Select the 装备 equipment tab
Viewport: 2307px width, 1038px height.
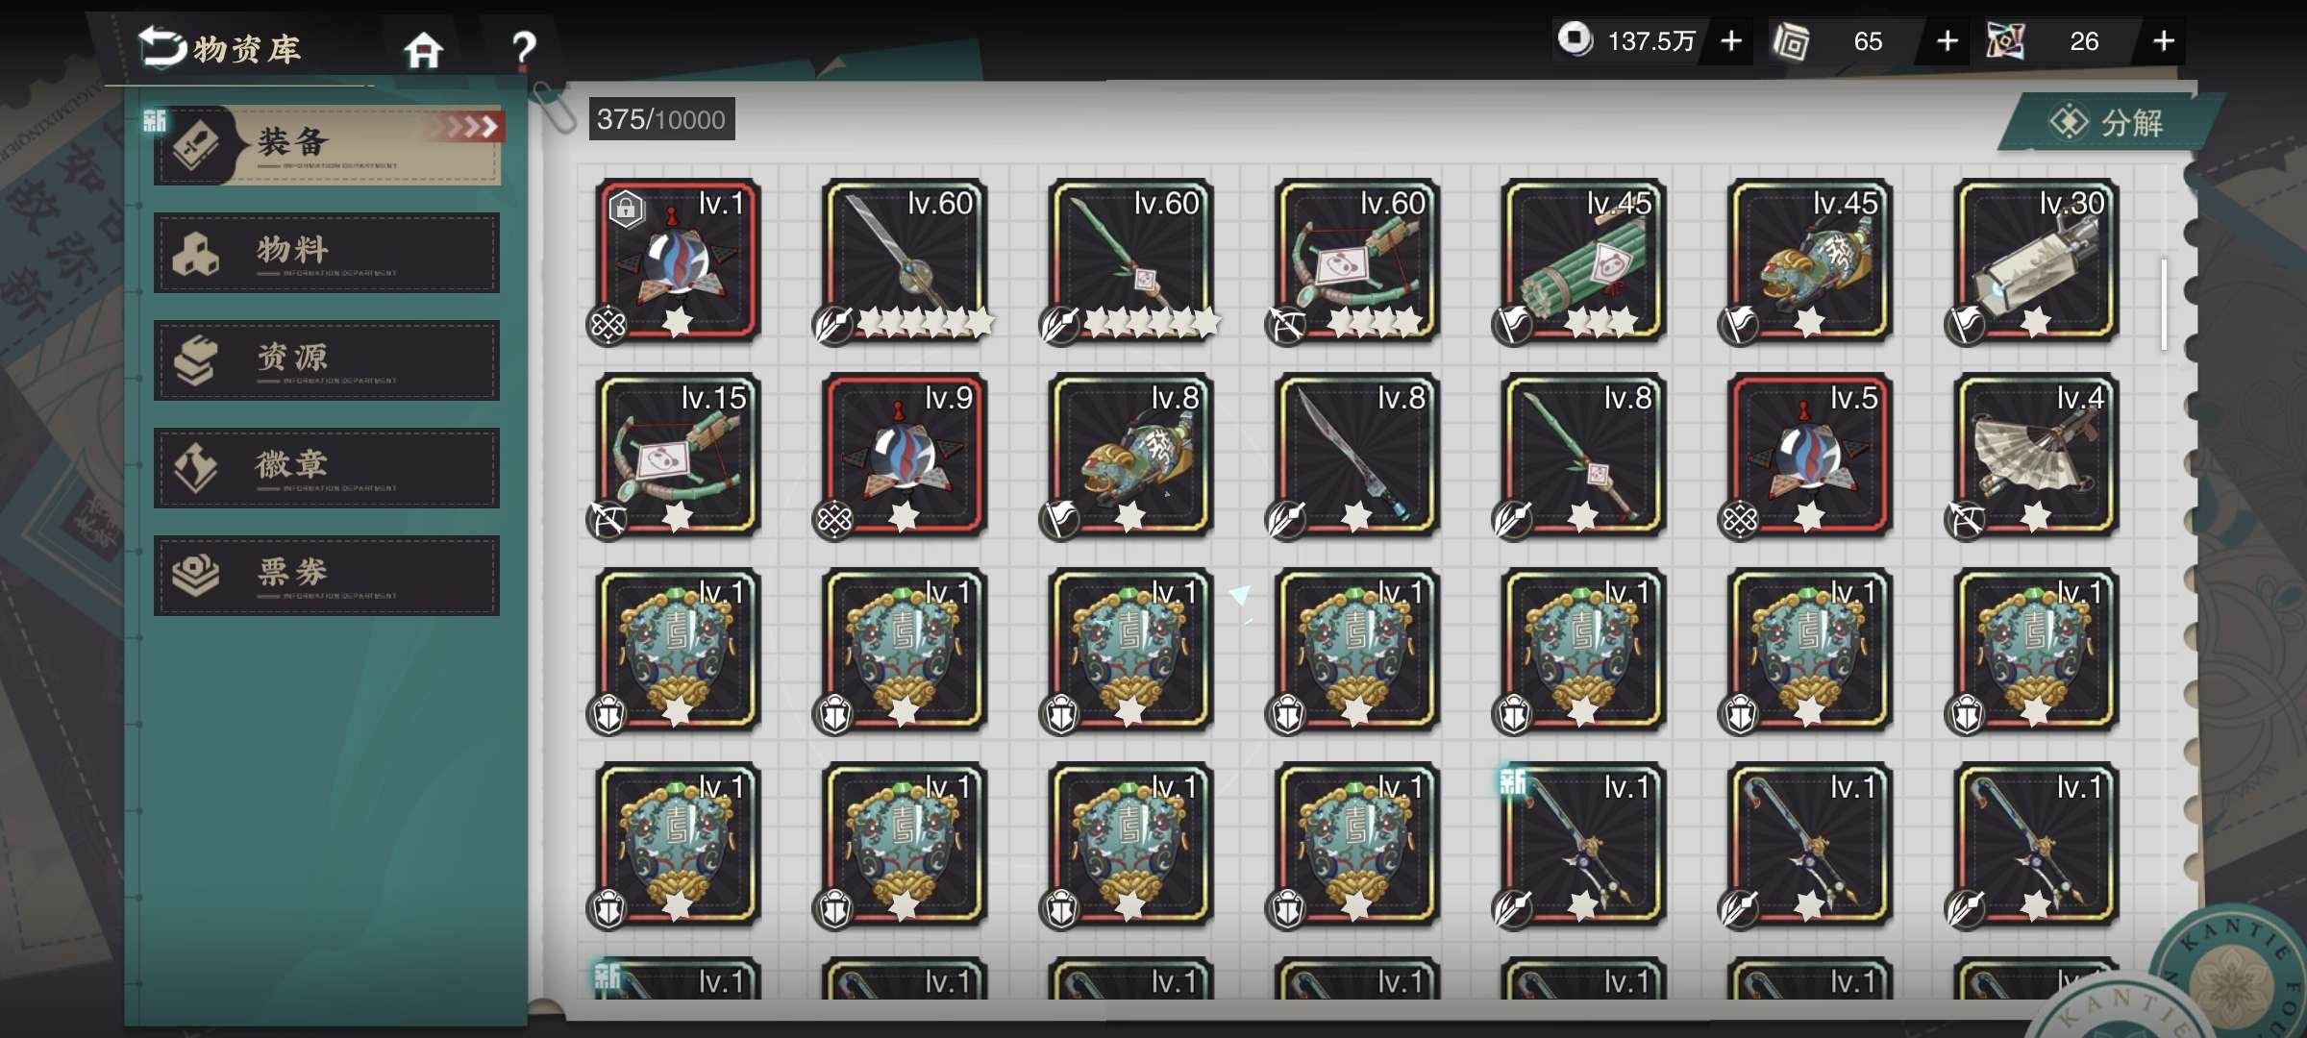point(327,145)
